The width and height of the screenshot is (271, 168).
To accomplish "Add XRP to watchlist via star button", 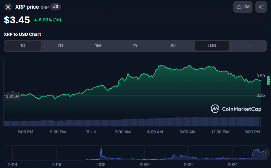I will [243, 7].
